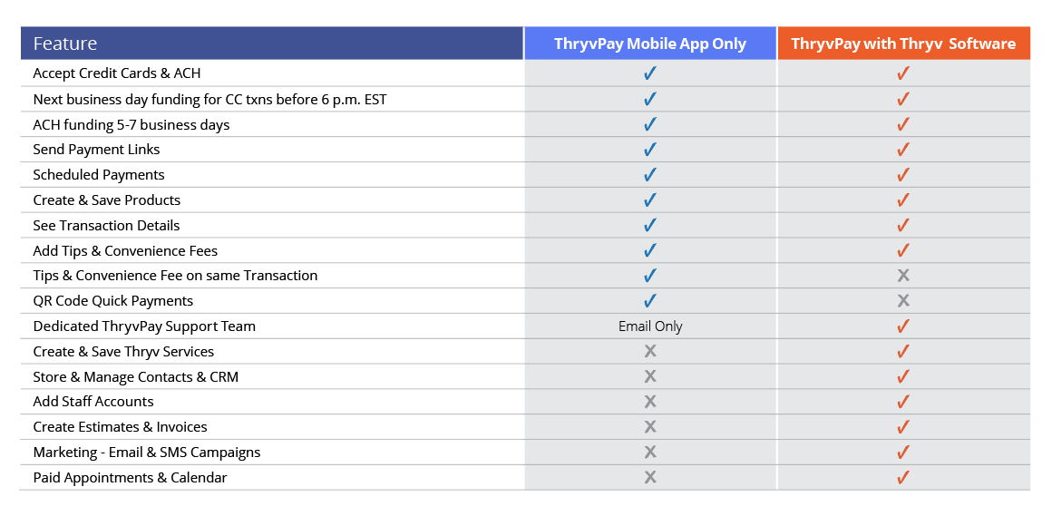Viewport: 1052px width, 516px height.
Task: Click 'Next business day funding' row label
Action: 210,100
